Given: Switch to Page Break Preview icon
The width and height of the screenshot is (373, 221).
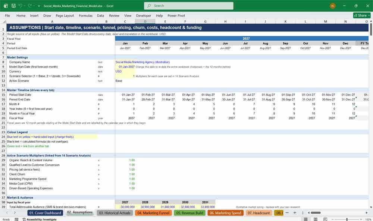Looking at the screenshot, I should 325,219.
